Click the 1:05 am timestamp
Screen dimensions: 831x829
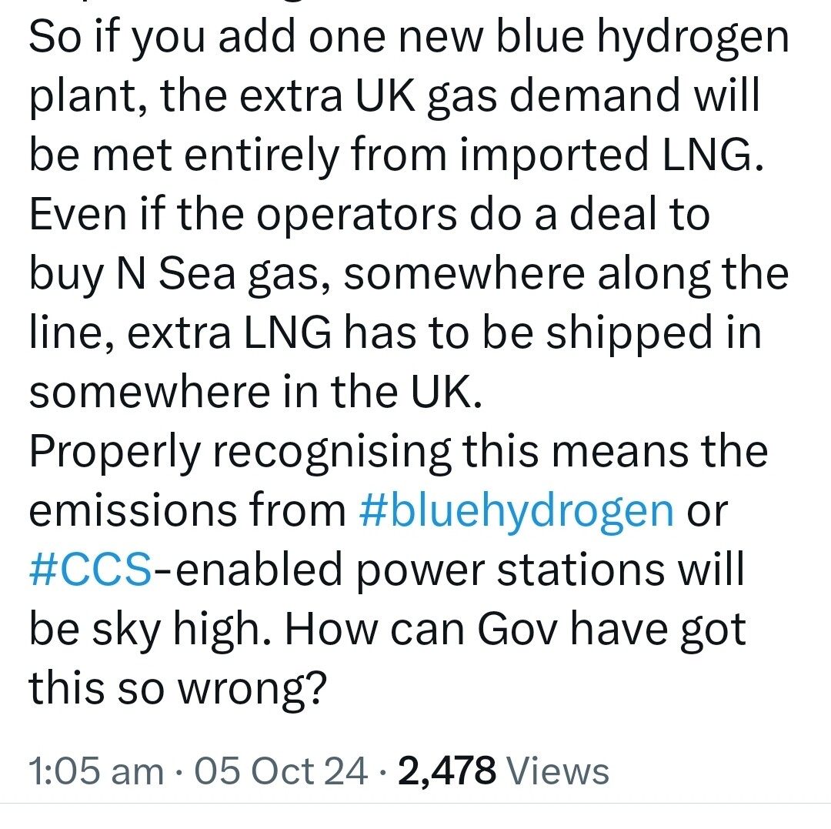[x=96, y=771]
